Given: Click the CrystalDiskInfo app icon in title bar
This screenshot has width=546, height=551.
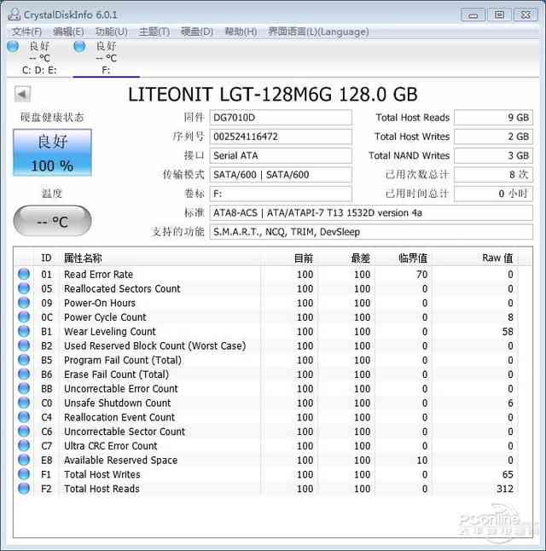Looking at the screenshot, I should (14, 14).
